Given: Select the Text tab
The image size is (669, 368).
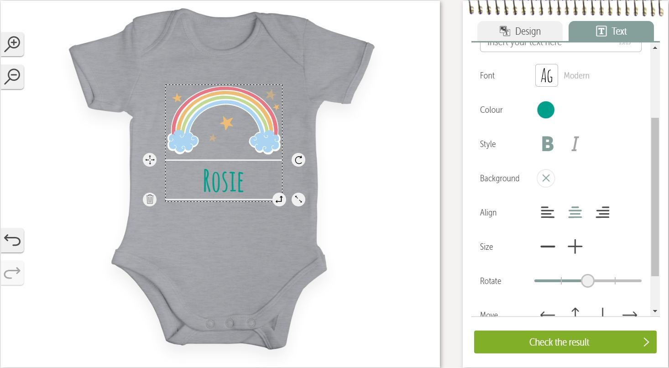Looking at the screenshot, I should click(611, 31).
